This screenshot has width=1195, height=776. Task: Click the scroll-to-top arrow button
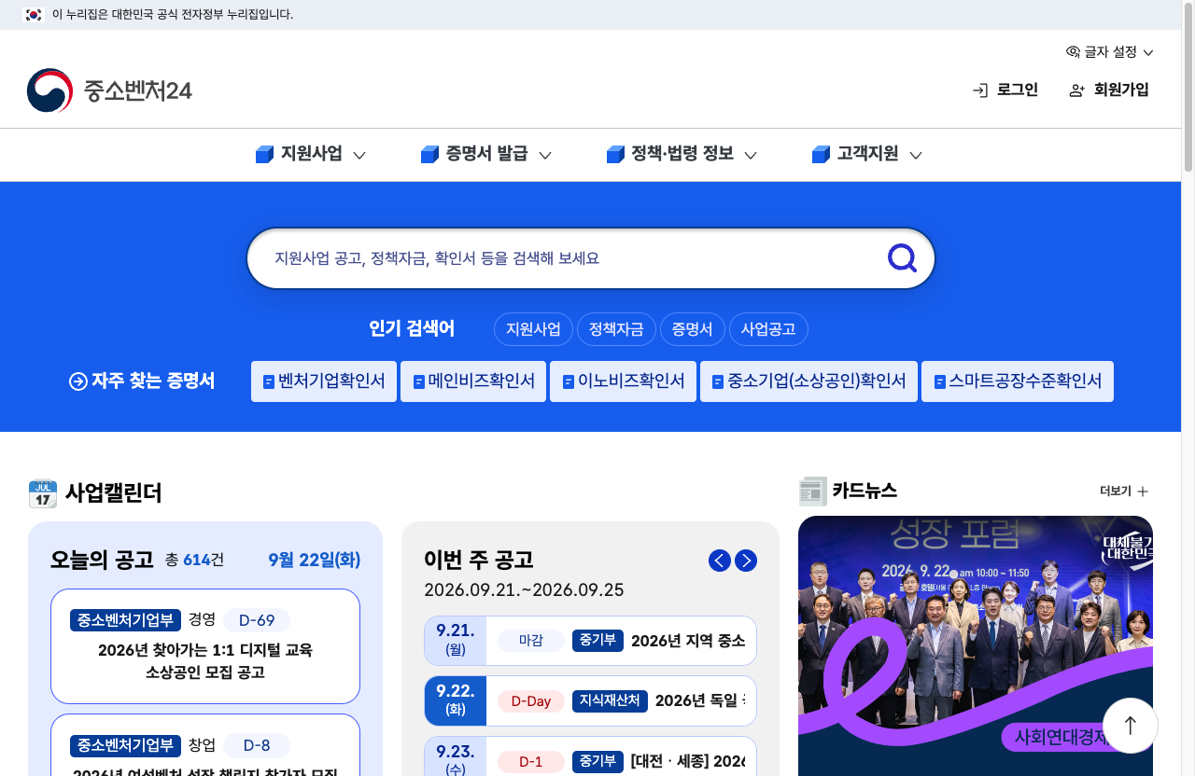[x=1131, y=725]
